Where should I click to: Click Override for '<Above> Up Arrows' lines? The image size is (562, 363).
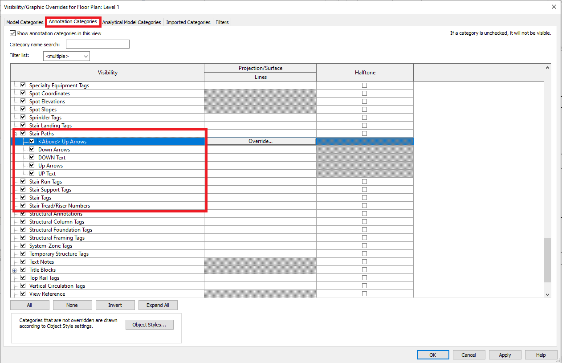(260, 141)
